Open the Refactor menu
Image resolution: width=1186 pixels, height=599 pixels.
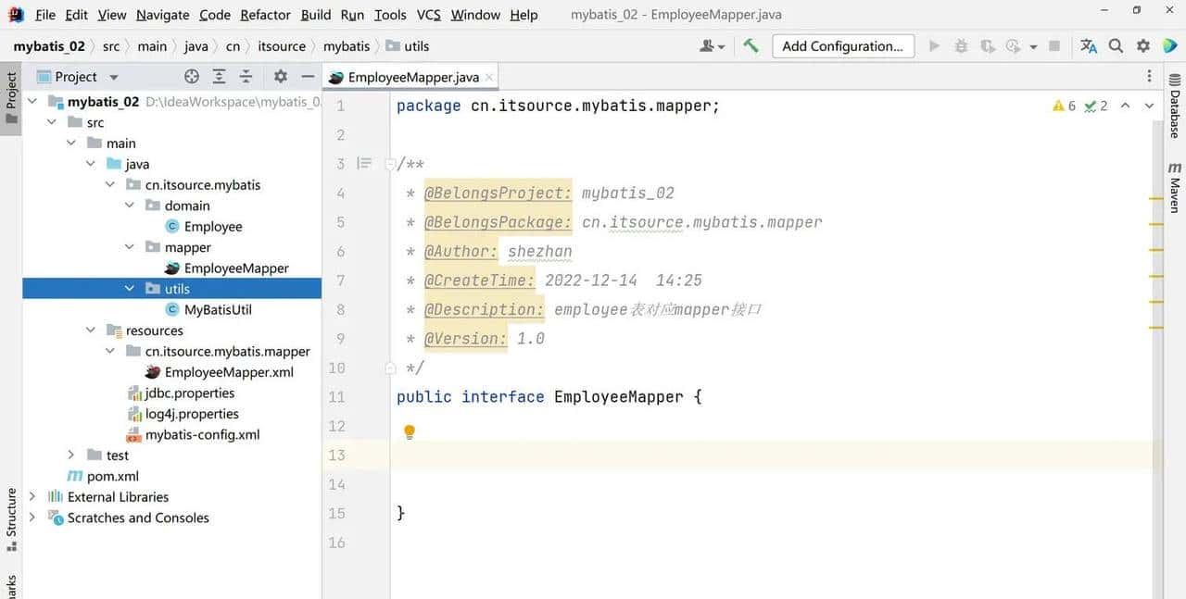[x=265, y=15]
